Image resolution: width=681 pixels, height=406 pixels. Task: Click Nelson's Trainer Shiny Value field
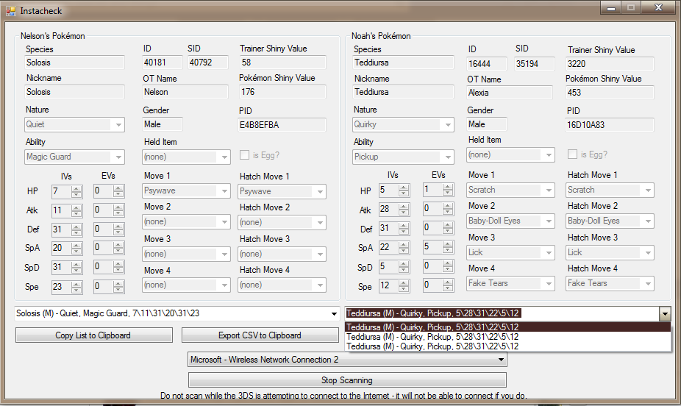pyautogui.click(x=282, y=63)
